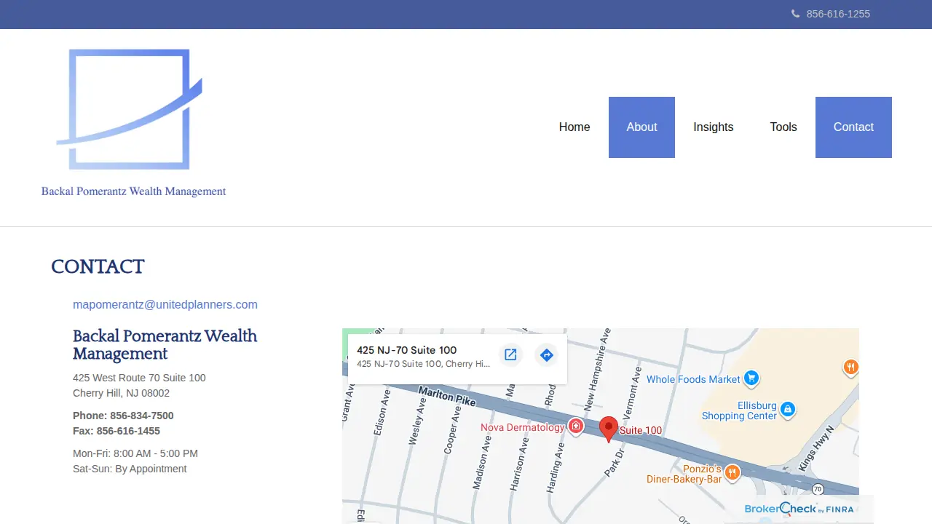Click the Fax: 856-616-1455 text
This screenshot has height=524, width=932.
(x=116, y=431)
